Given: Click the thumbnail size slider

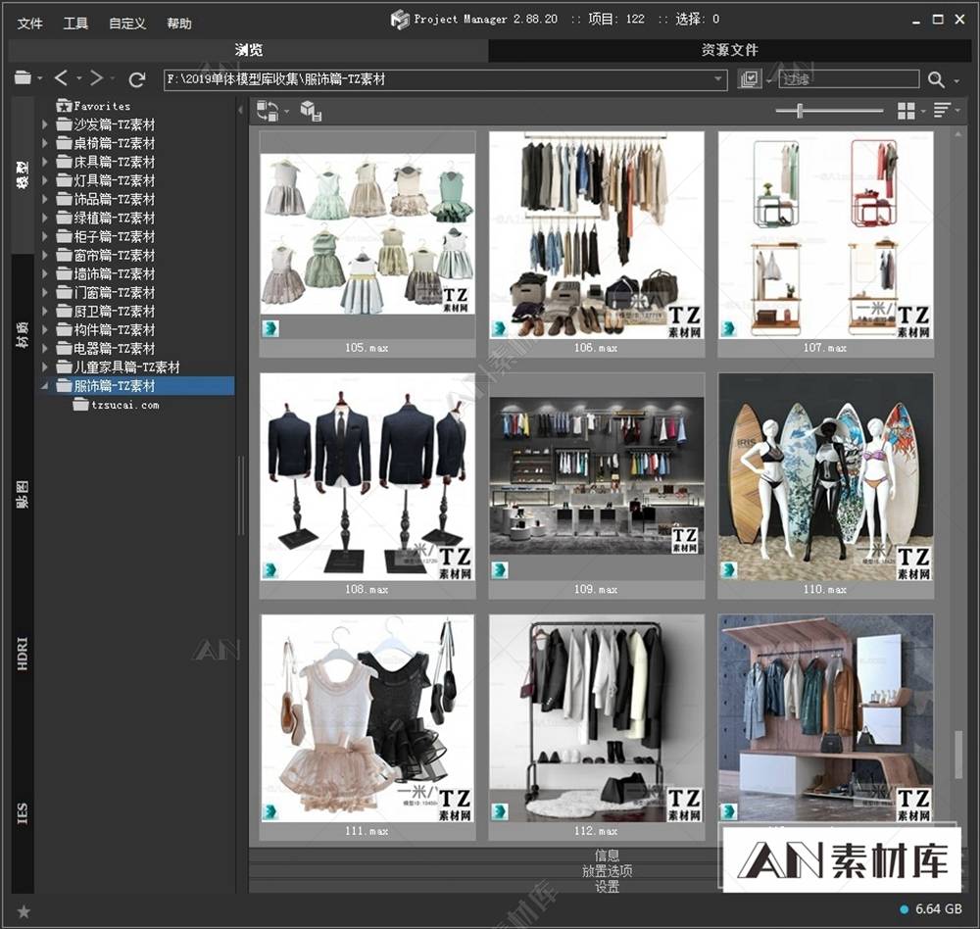Looking at the screenshot, I should 800,112.
